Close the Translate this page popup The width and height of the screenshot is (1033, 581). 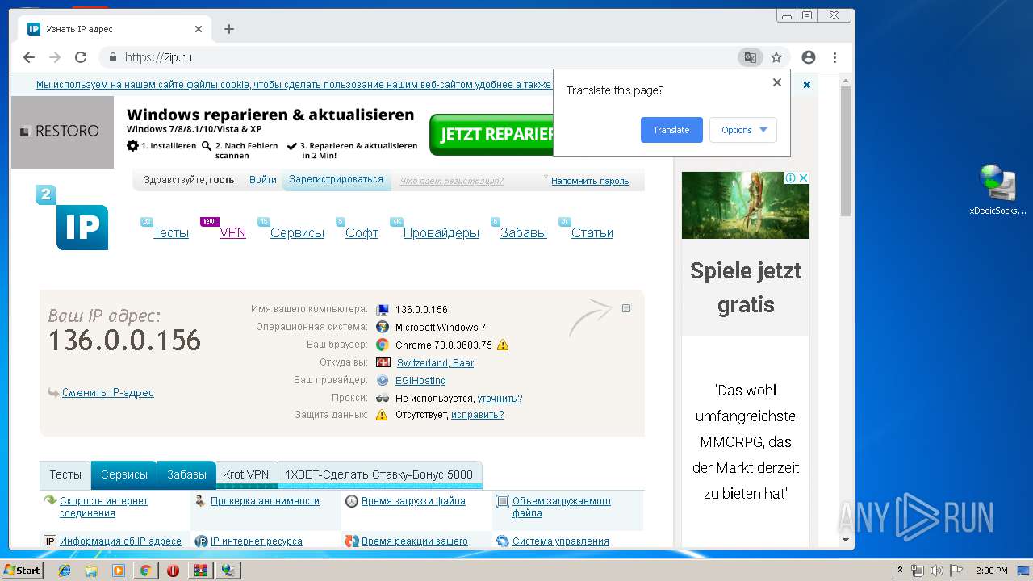click(777, 82)
